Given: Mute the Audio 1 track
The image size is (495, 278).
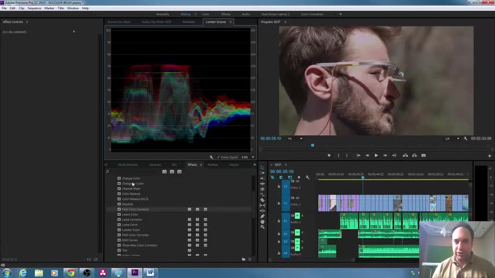Looking at the screenshot, I should [x=297, y=215].
